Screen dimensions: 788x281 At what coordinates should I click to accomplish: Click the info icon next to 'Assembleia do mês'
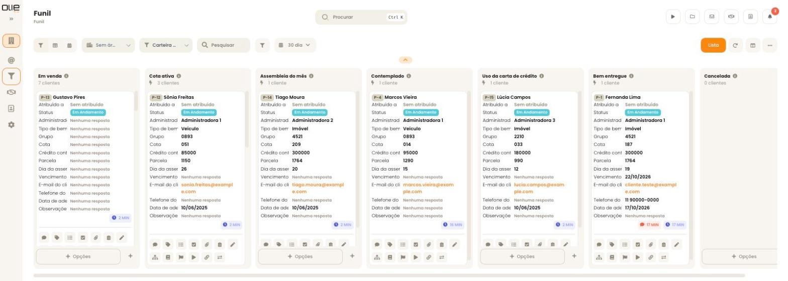311,76
